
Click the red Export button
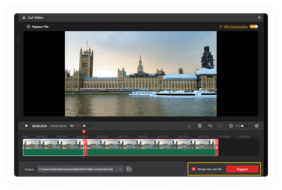242,169
